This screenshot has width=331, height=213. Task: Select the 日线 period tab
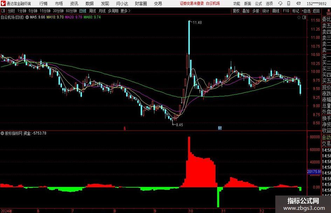(x=83, y=11)
